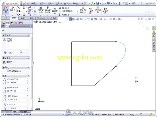
Task: Click the Undo icon
Action: [109, 3]
